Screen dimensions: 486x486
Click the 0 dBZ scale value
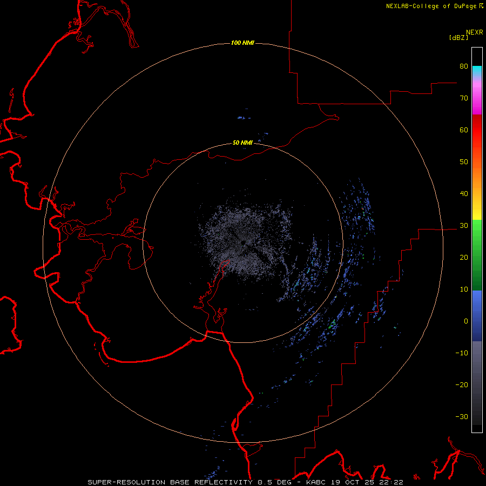point(466,321)
